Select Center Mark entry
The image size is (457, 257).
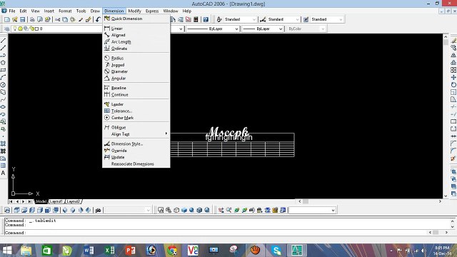point(136,117)
